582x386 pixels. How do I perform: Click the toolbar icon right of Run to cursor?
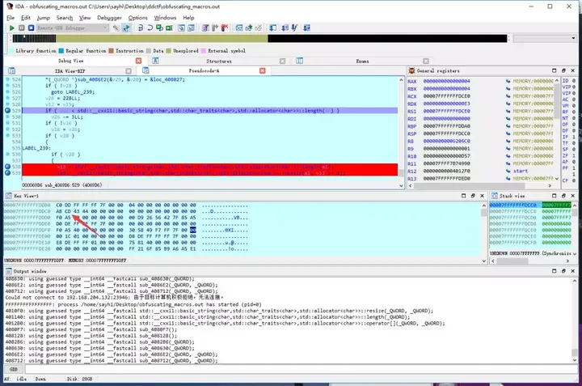181,28
